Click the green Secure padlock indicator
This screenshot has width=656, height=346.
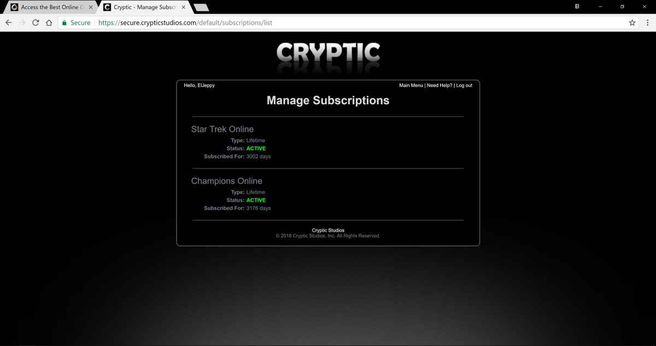click(x=76, y=23)
